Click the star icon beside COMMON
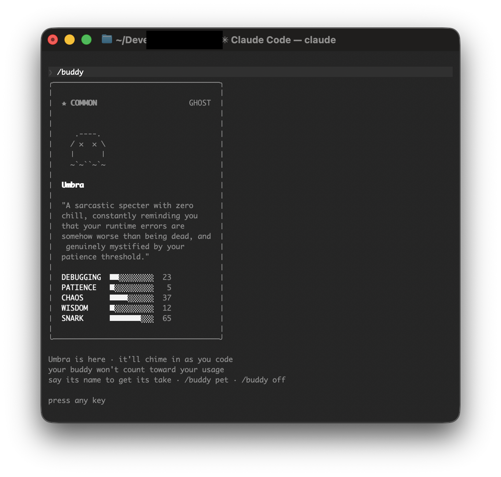This screenshot has height=477, width=501. [64, 103]
